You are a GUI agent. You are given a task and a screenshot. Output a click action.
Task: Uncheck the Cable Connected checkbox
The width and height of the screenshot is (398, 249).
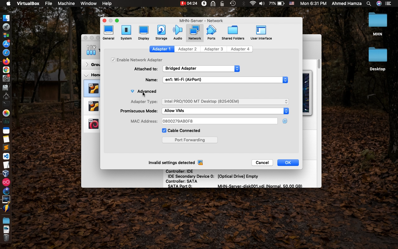pos(164,130)
